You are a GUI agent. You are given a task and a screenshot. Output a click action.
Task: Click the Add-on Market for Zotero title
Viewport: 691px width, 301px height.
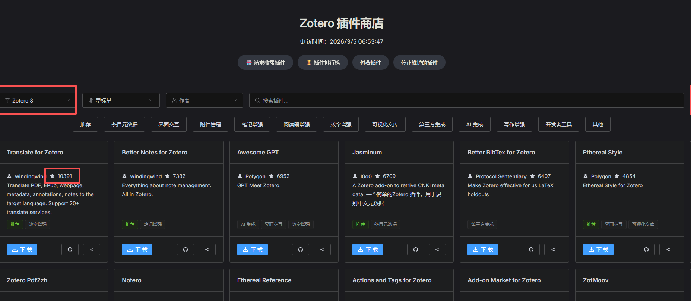pos(504,280)
